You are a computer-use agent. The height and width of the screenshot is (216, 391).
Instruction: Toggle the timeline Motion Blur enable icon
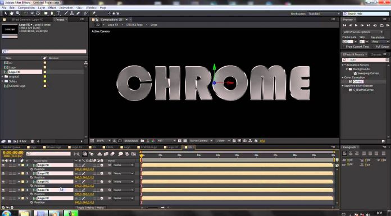coord(112,154)
